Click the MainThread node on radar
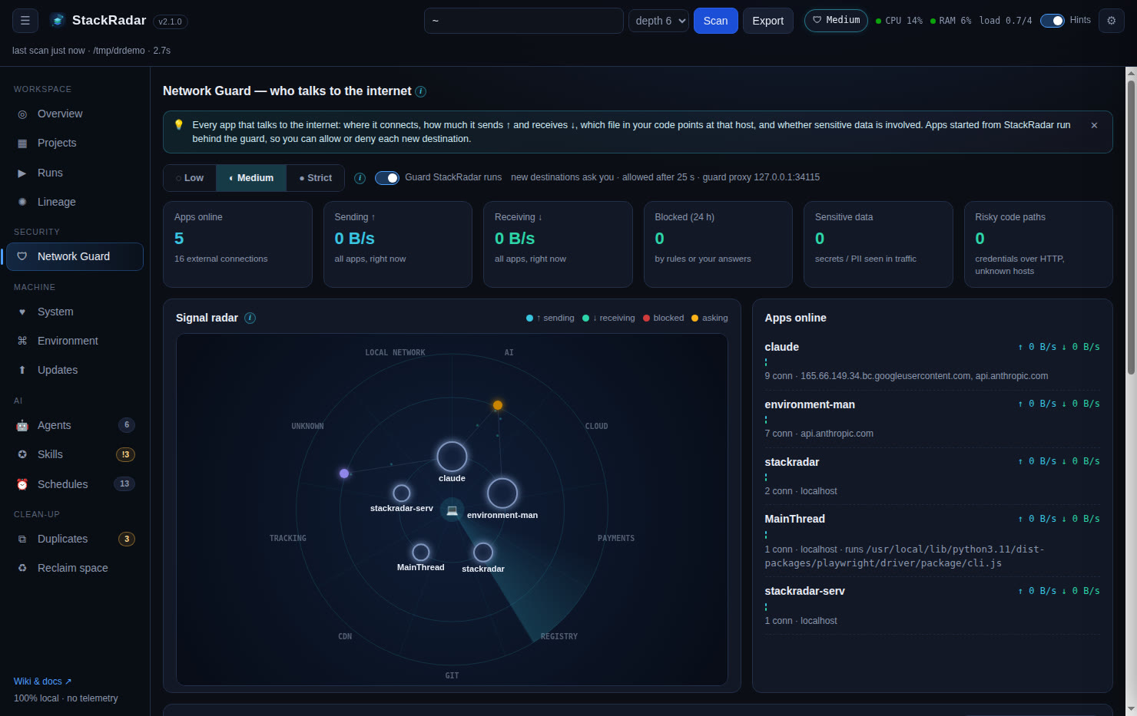Viewport: 1137px width, 716px height. pyautogui.click(x=421, y=552)
